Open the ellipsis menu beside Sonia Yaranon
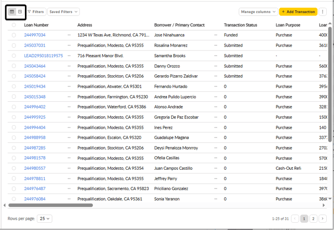 pyautogui.click(x=216, y=199)
